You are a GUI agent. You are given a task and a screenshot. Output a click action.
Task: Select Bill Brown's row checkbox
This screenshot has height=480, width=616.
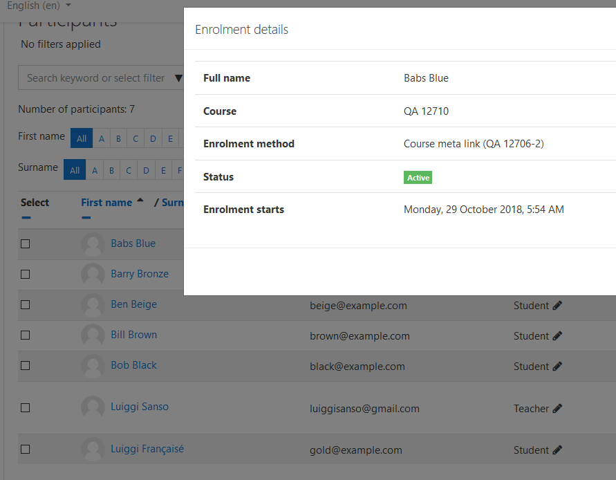point(25,335)
